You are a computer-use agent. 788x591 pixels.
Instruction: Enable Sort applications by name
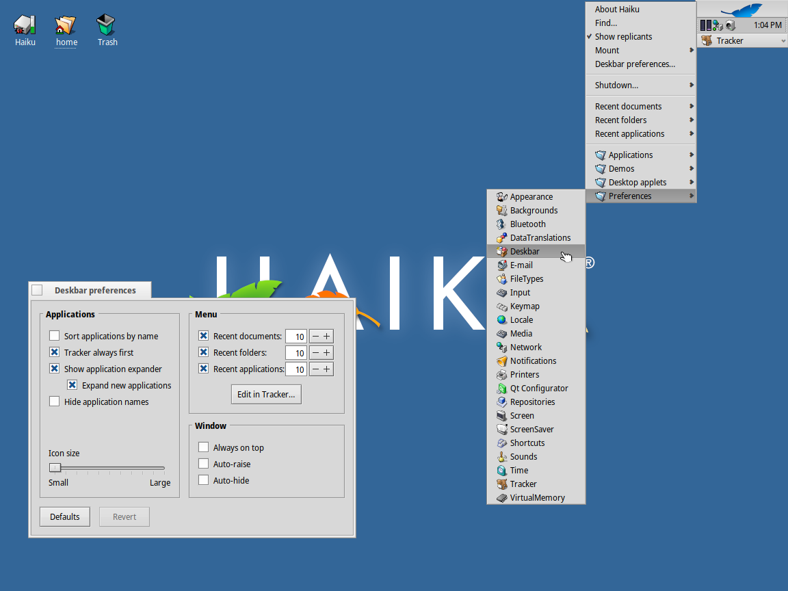point(54,336)
